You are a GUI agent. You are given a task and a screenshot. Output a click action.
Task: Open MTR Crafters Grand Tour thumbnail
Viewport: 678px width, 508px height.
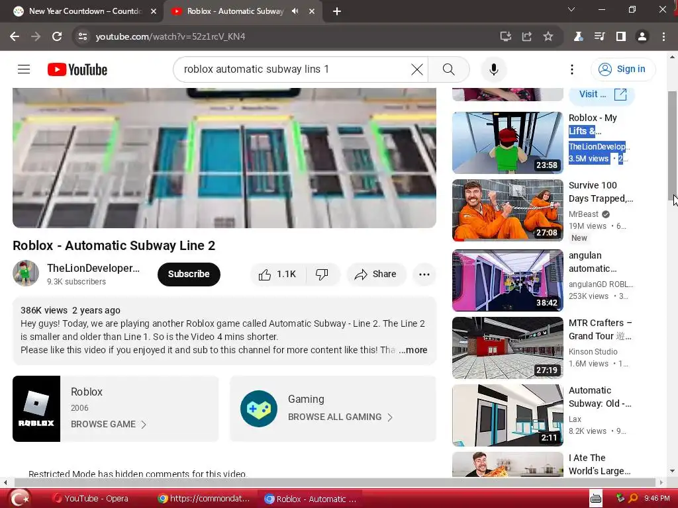tap(508, 348)
